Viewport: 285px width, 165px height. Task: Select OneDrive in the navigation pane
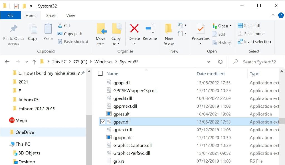pos(43,132)
